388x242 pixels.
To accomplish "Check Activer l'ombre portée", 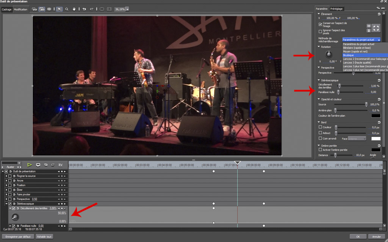I will click(x=320, y=150).
